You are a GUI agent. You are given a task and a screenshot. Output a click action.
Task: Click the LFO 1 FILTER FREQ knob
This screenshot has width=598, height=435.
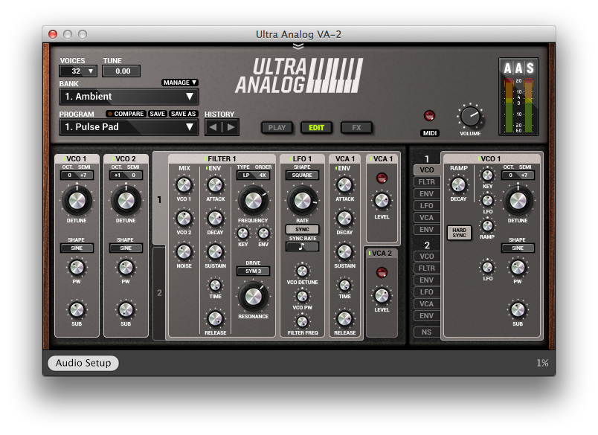coord(302,322)
